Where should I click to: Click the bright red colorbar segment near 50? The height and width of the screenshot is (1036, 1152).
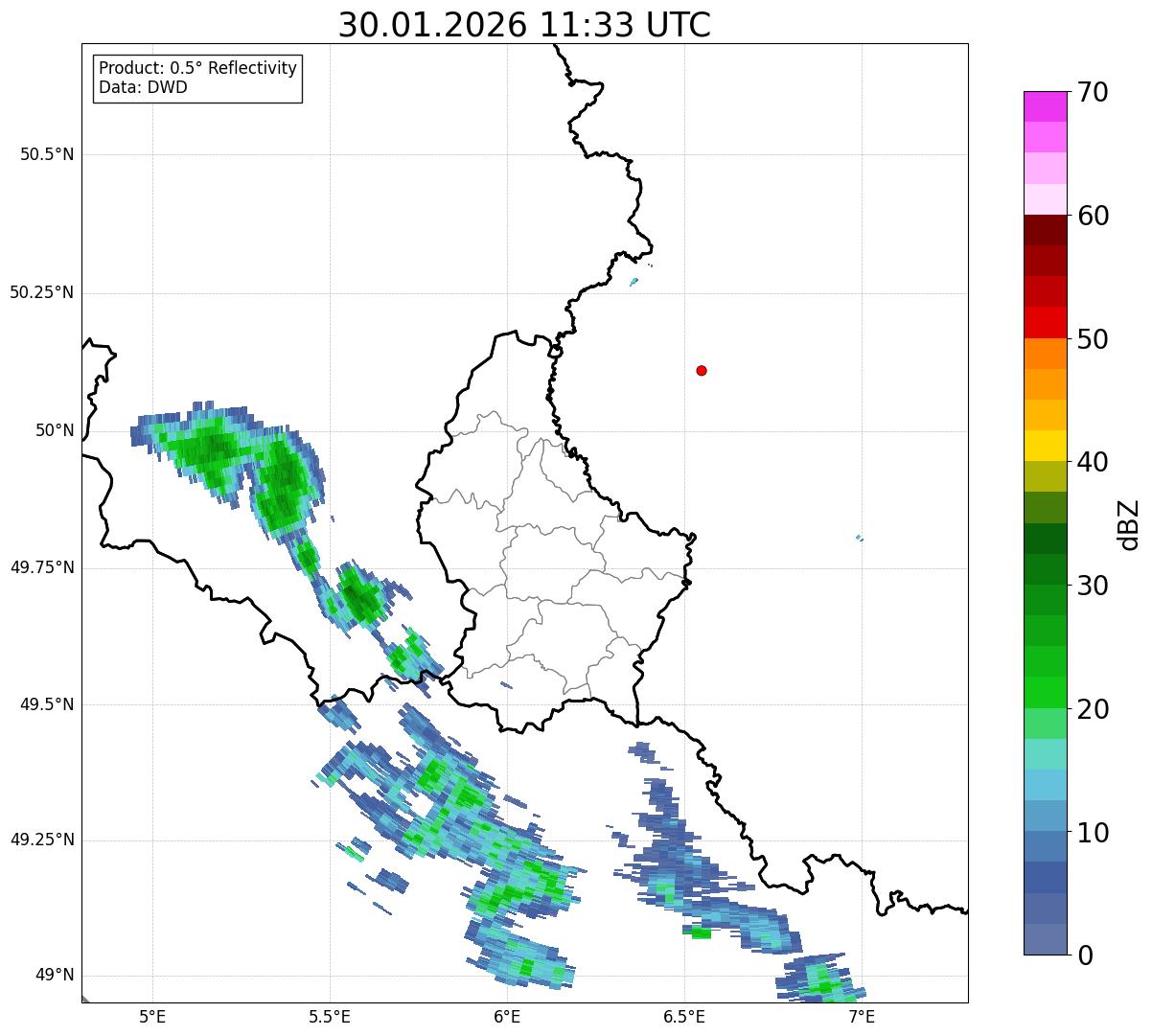1045,323
